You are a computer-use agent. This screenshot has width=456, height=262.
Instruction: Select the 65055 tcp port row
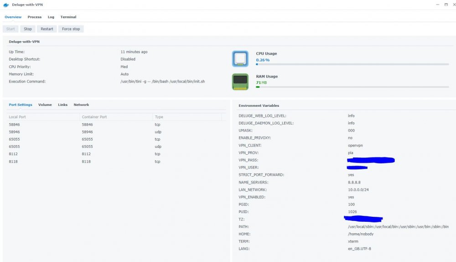pyautogui.click(x=116, y=139)
